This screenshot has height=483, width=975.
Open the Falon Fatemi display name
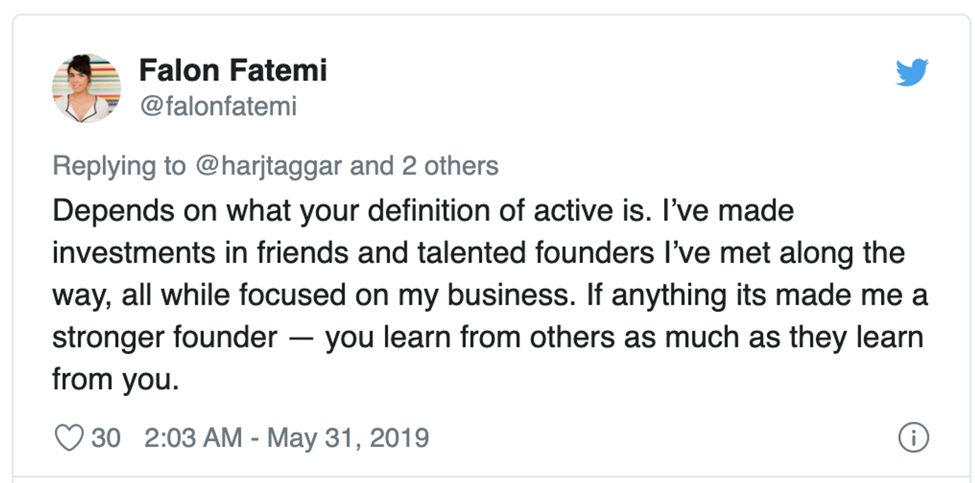click(x=233, y=71)
